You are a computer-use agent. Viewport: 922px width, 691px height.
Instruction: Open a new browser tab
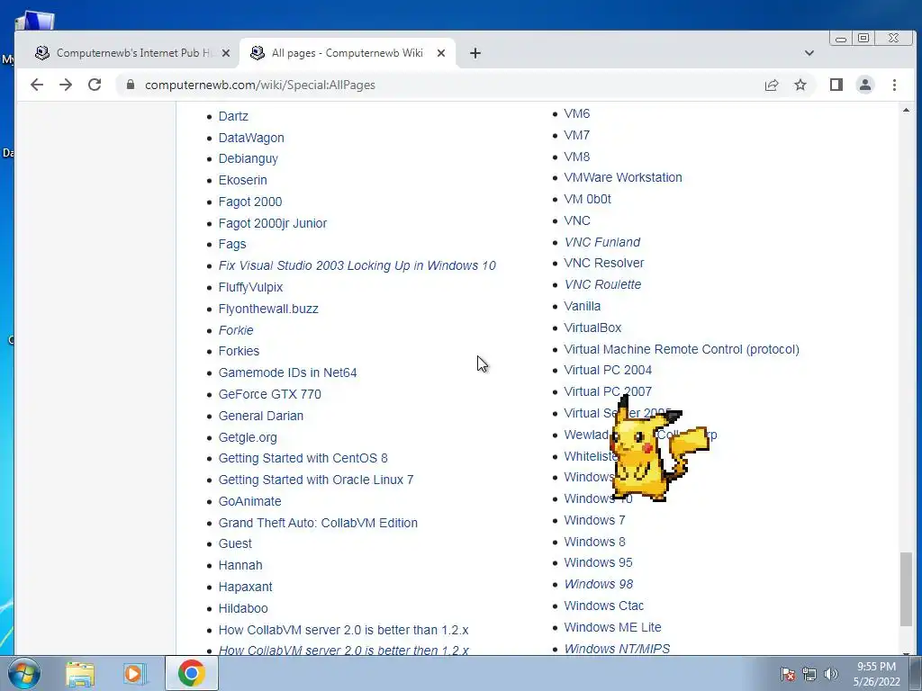475,53
